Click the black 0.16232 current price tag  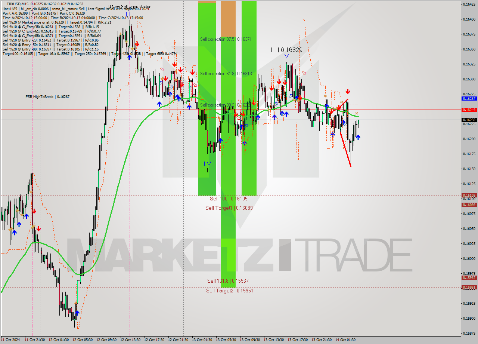tap(469, 120)
